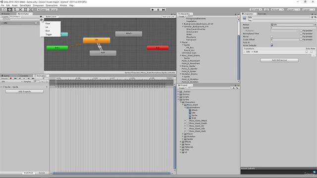Click the Motion object picker circle
317x178 pixels.
(315, 25)
